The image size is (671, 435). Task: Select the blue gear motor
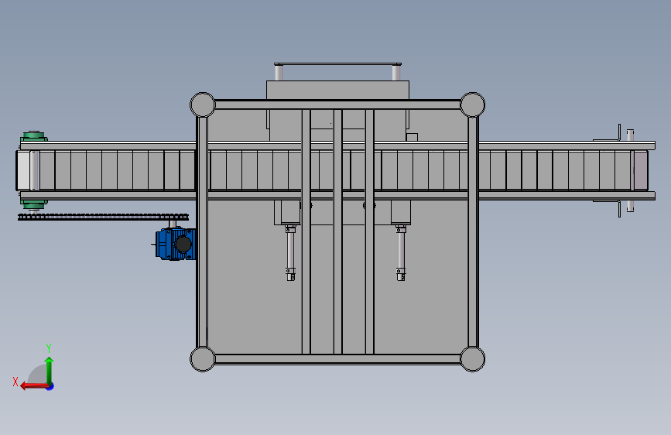176,244
